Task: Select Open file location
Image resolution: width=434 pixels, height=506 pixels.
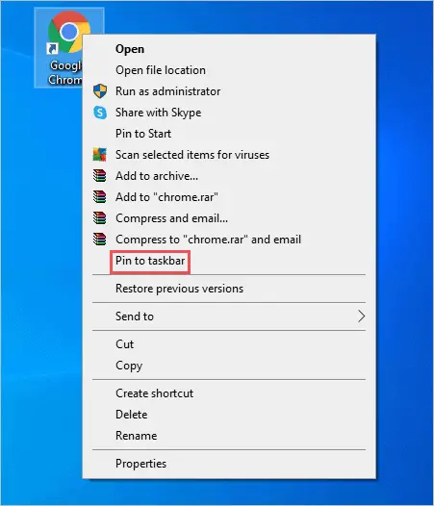Action: pos(229,70)
